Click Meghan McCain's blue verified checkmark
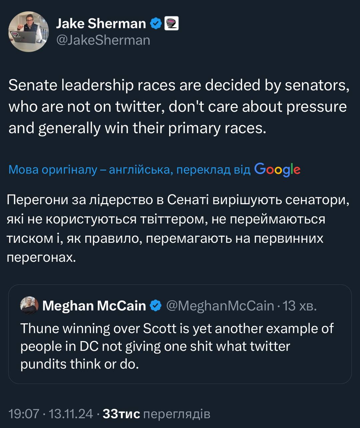 155,306
